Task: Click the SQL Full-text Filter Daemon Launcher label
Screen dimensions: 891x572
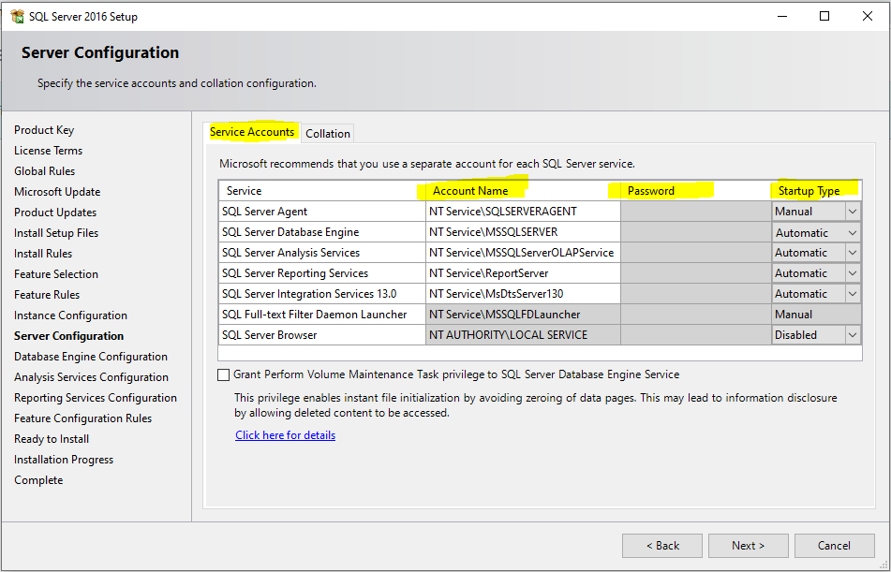Action: coord(314,315)
